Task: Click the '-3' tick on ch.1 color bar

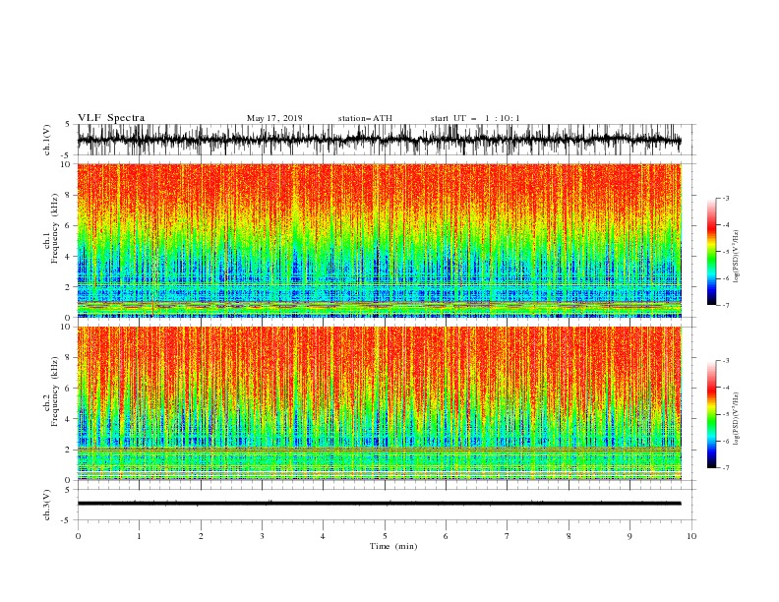Action: pyautogui.click(x=725, y=198)
